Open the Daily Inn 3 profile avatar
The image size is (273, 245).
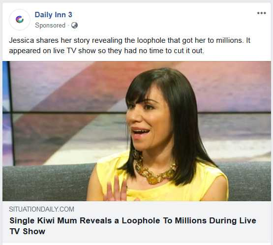pyautogui.click(x=20, y=20)
